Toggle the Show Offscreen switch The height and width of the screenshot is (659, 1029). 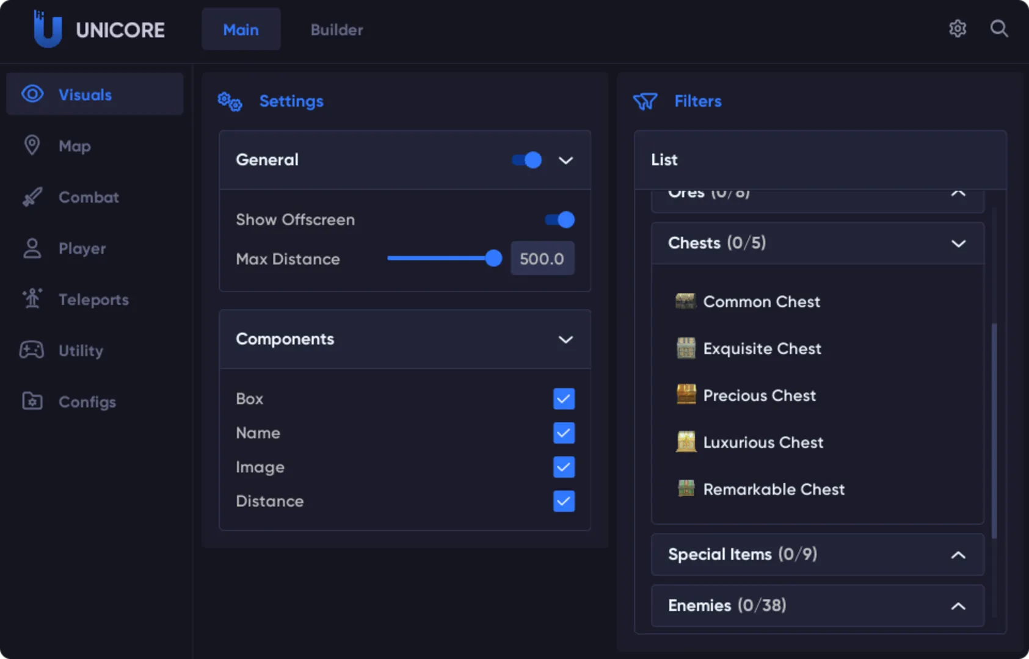558,220
